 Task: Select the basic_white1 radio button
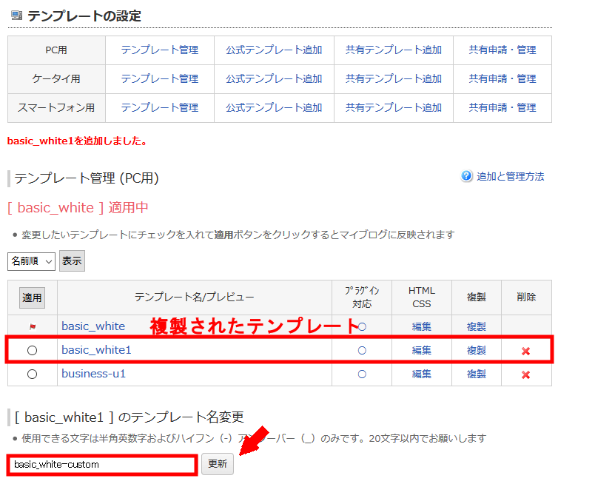(x=33, y=350)
